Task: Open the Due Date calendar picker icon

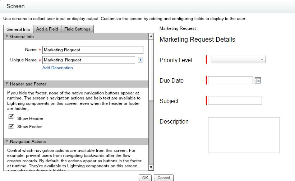Action: coord(258,80)
